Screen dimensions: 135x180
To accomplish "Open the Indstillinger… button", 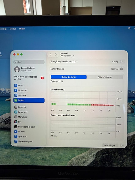I will pos(110,146).
